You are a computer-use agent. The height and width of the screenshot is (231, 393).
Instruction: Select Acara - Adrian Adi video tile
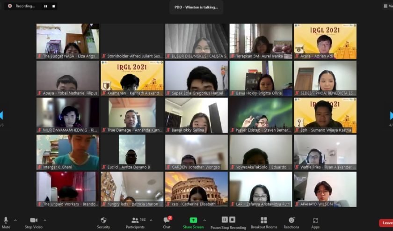(325, 41)
